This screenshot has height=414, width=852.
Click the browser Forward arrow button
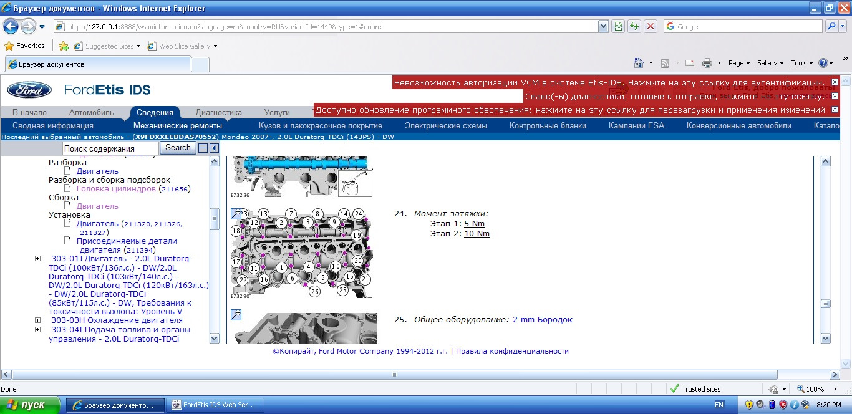pyautogui.click(x=28, y=27)
